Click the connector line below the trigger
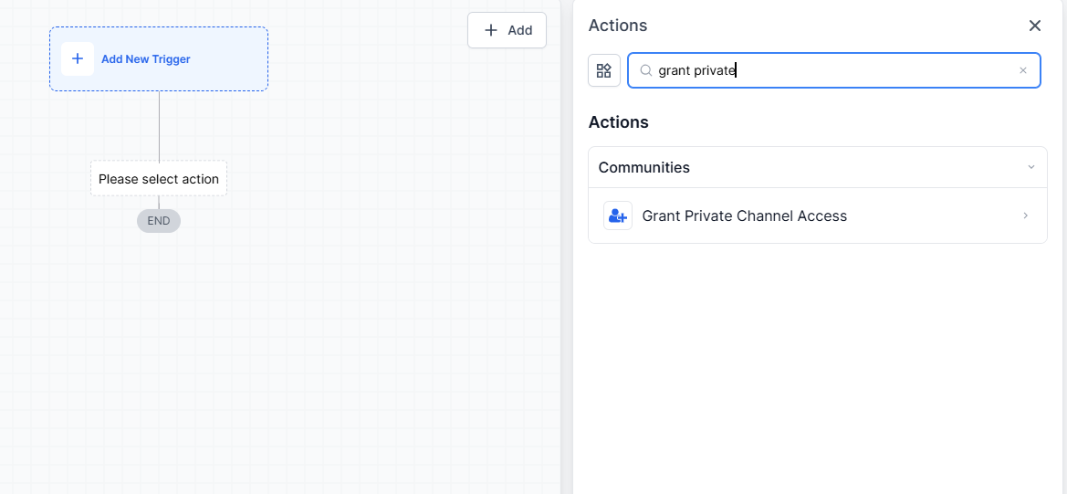Viewport: 1067px width, 494px height. tap(159, 126)
